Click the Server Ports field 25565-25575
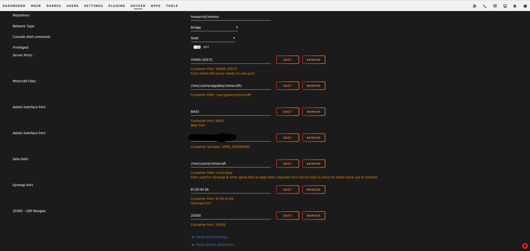Image resolution: width=530 pixels, height=251 pixels. tap(231, 60)
